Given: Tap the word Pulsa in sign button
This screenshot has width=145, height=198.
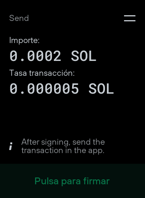Looking at the screenshot, I should coord(47,181).
